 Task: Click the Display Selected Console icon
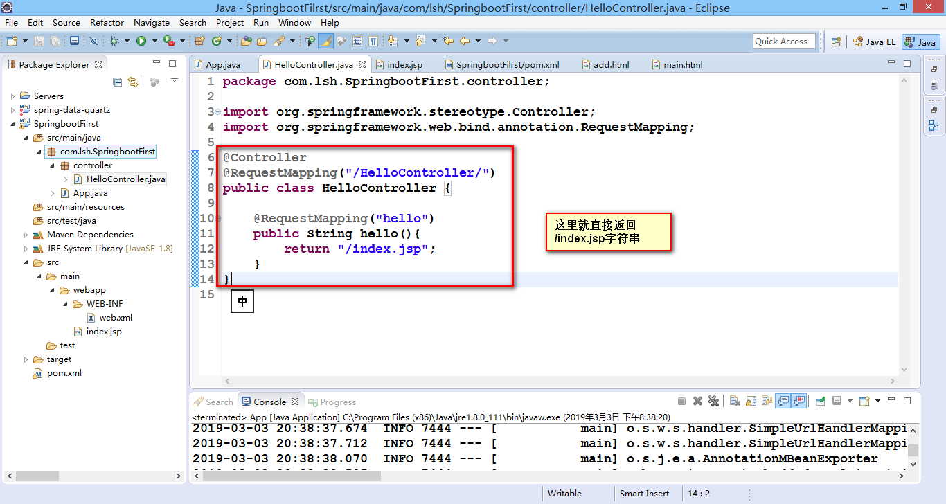point(837,401)
